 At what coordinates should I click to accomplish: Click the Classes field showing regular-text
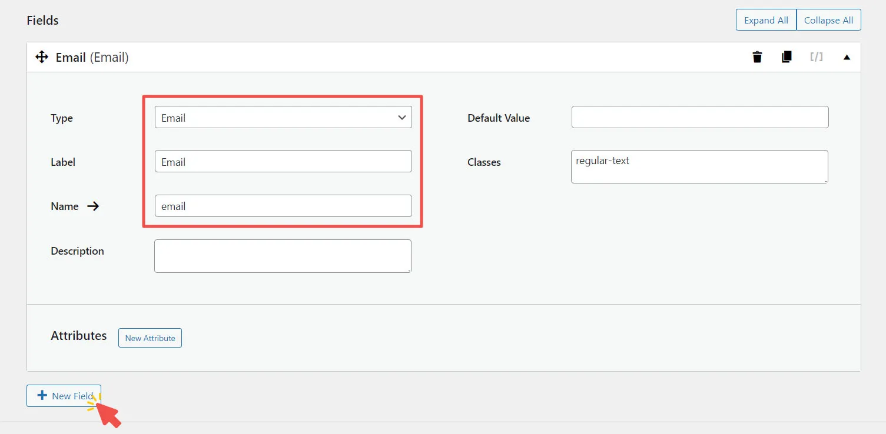pyautogui.click(x=699, y=166)
